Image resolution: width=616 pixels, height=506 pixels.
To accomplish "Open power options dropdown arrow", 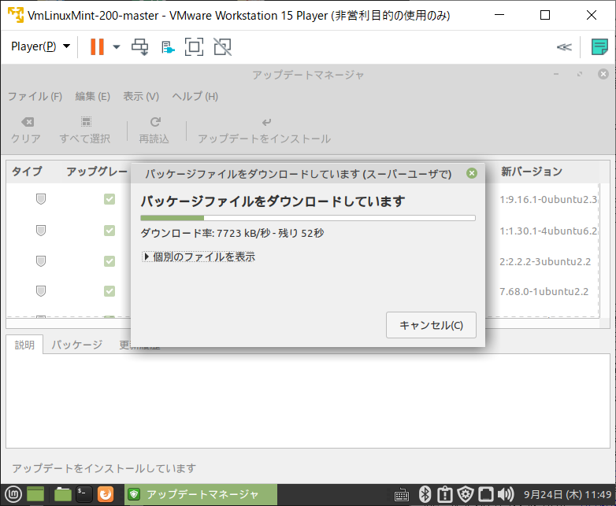I will coord(117,47).
